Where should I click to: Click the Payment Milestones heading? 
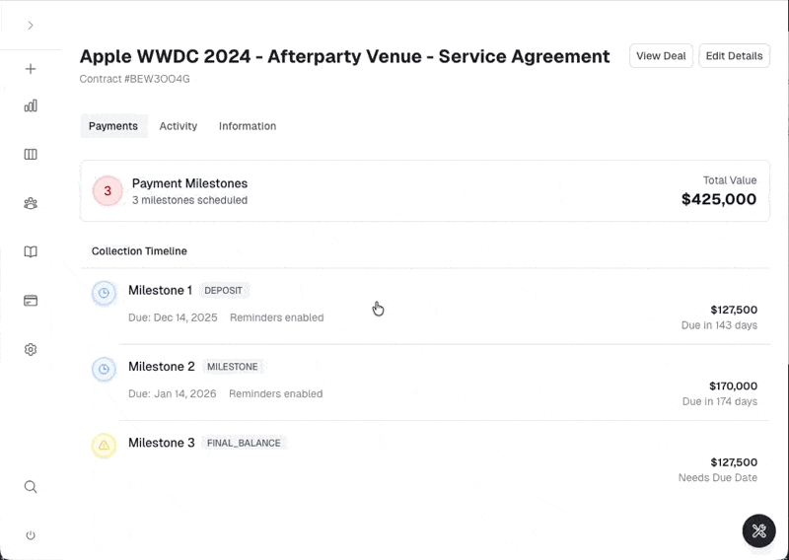[x=189, y=183]
